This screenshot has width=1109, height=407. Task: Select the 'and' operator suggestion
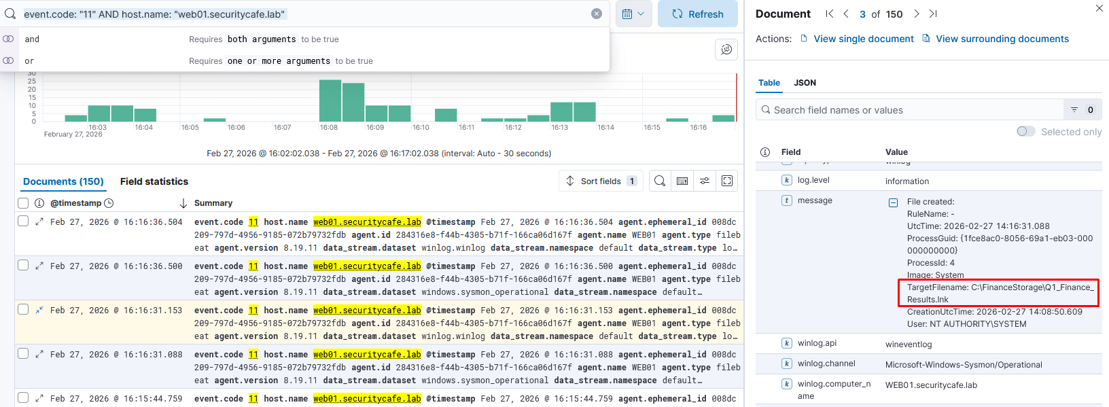[305, 39]
